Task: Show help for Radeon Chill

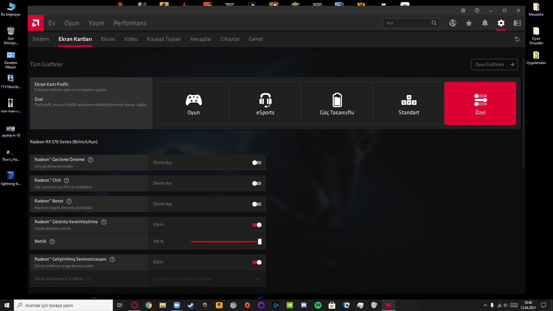Action: click(x=67, y=181)
